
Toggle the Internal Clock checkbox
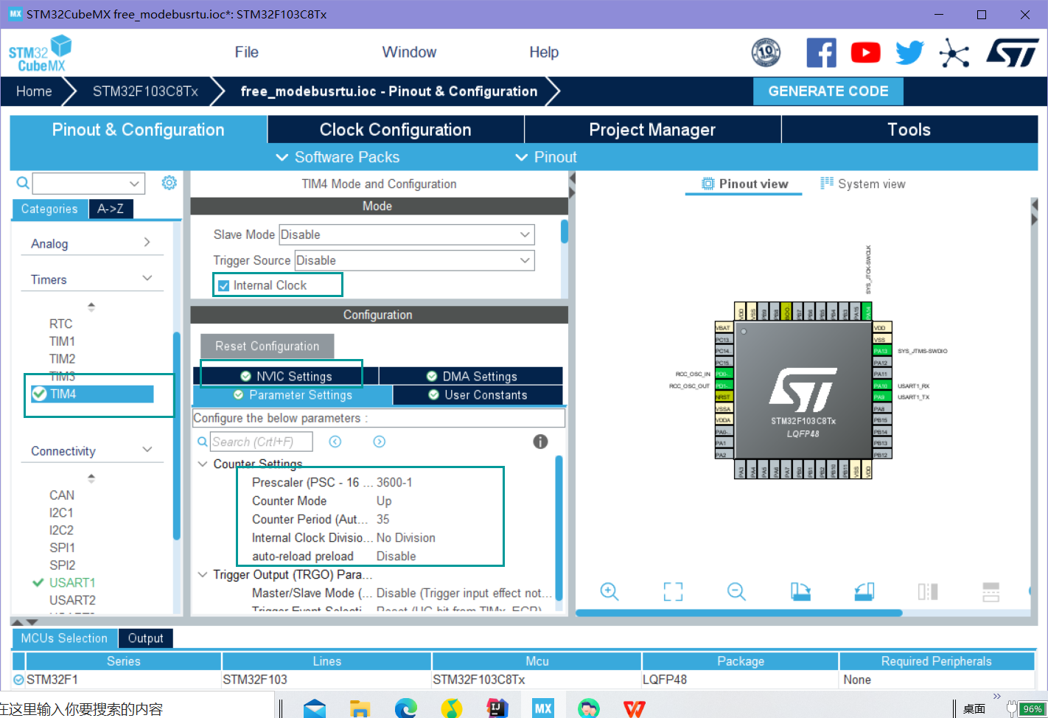(x=223, y=286)
